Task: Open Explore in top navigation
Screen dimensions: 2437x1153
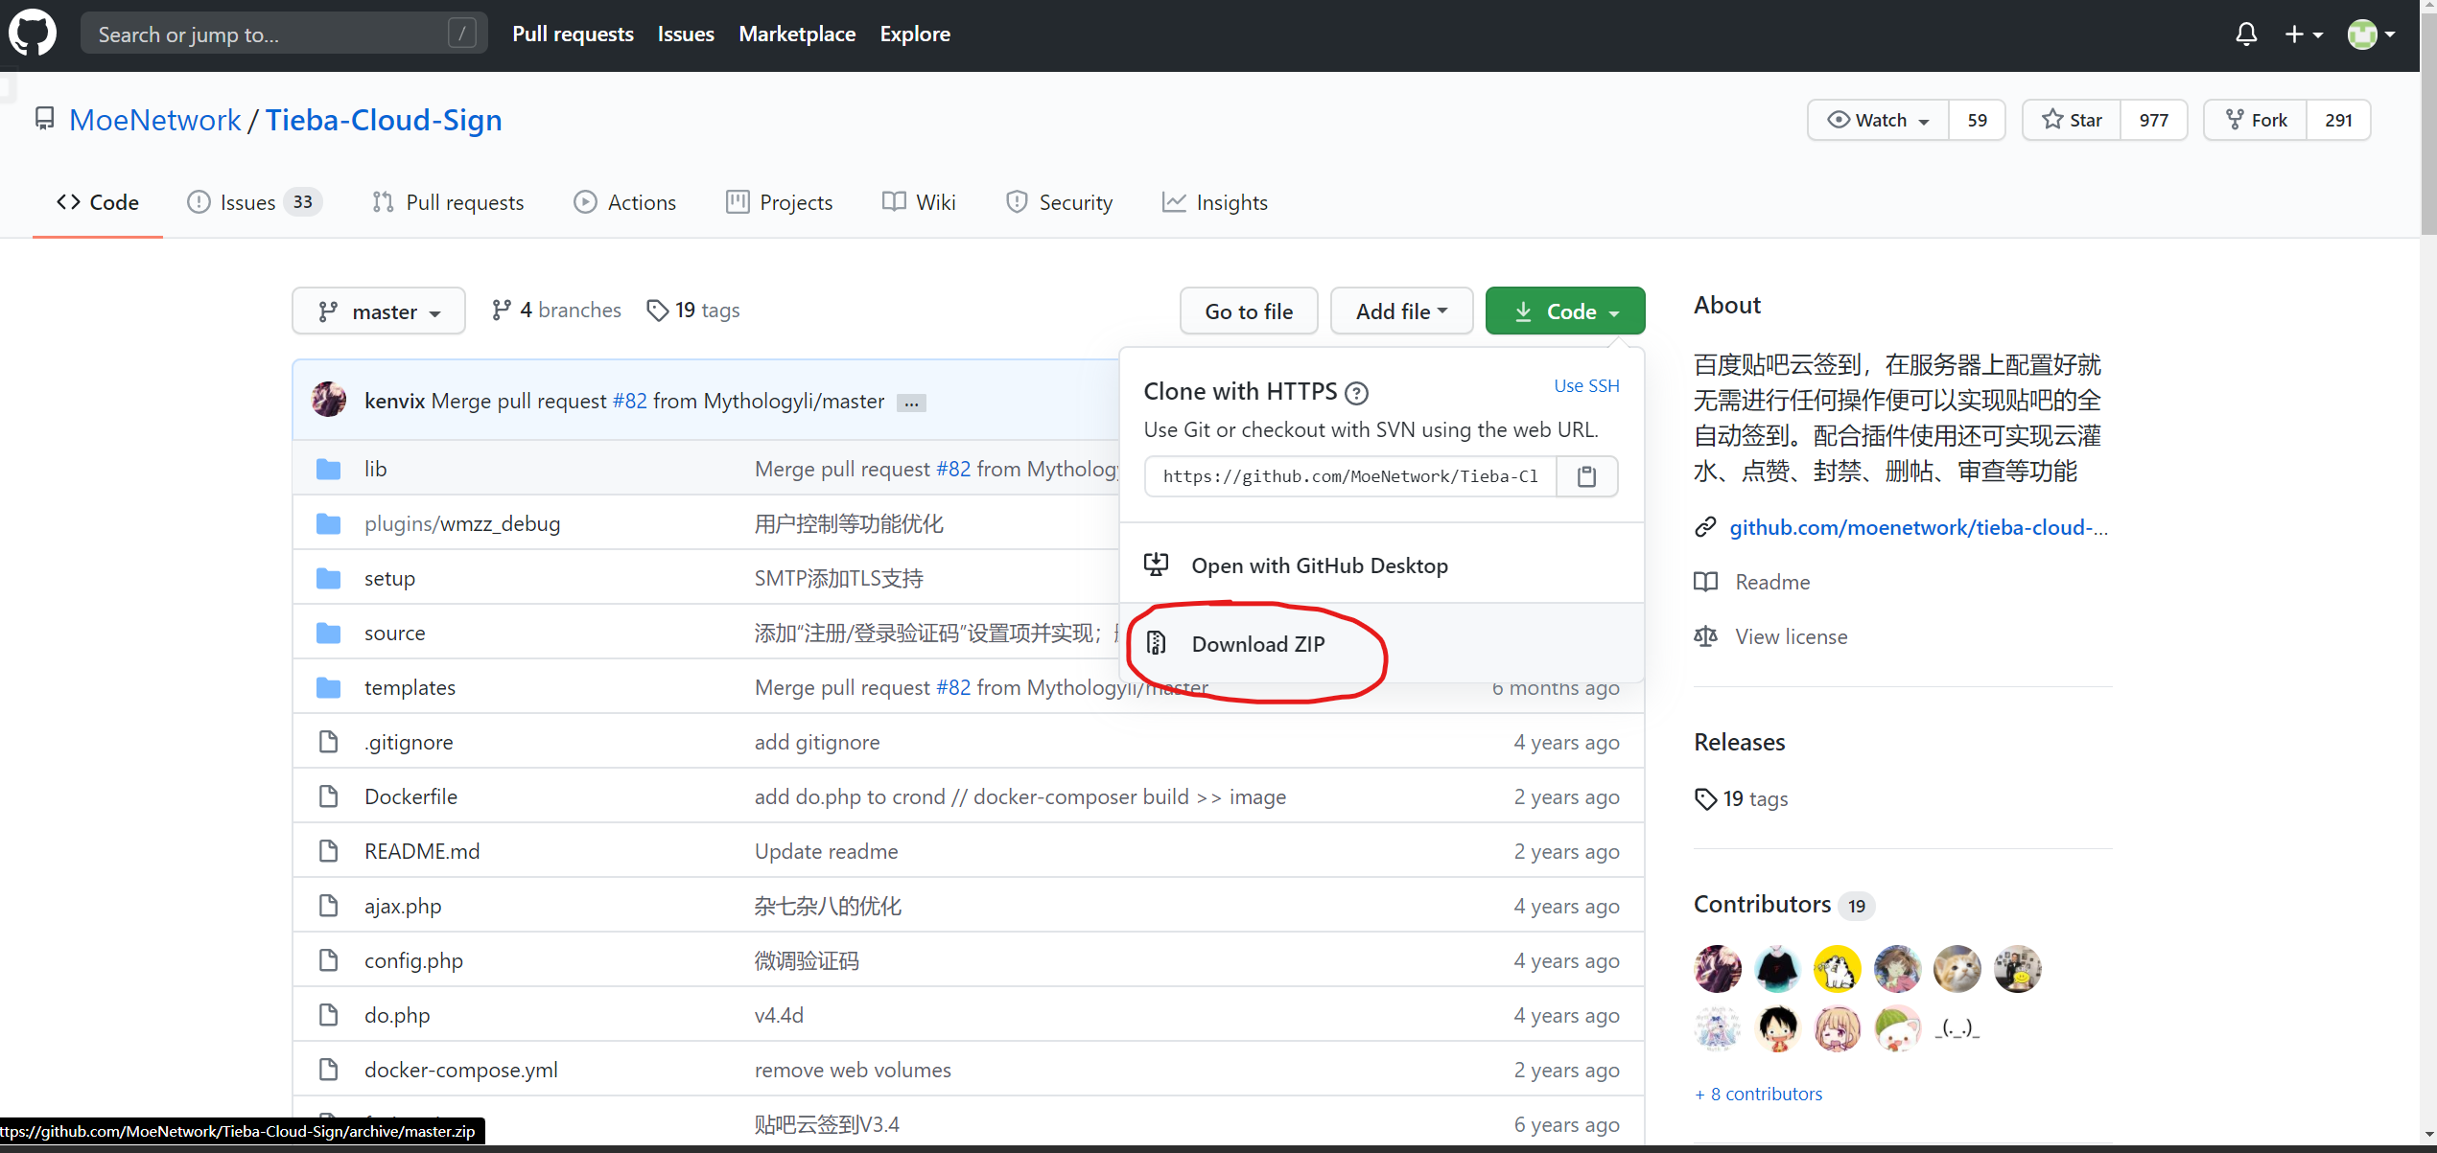Action: pos(915,34)
